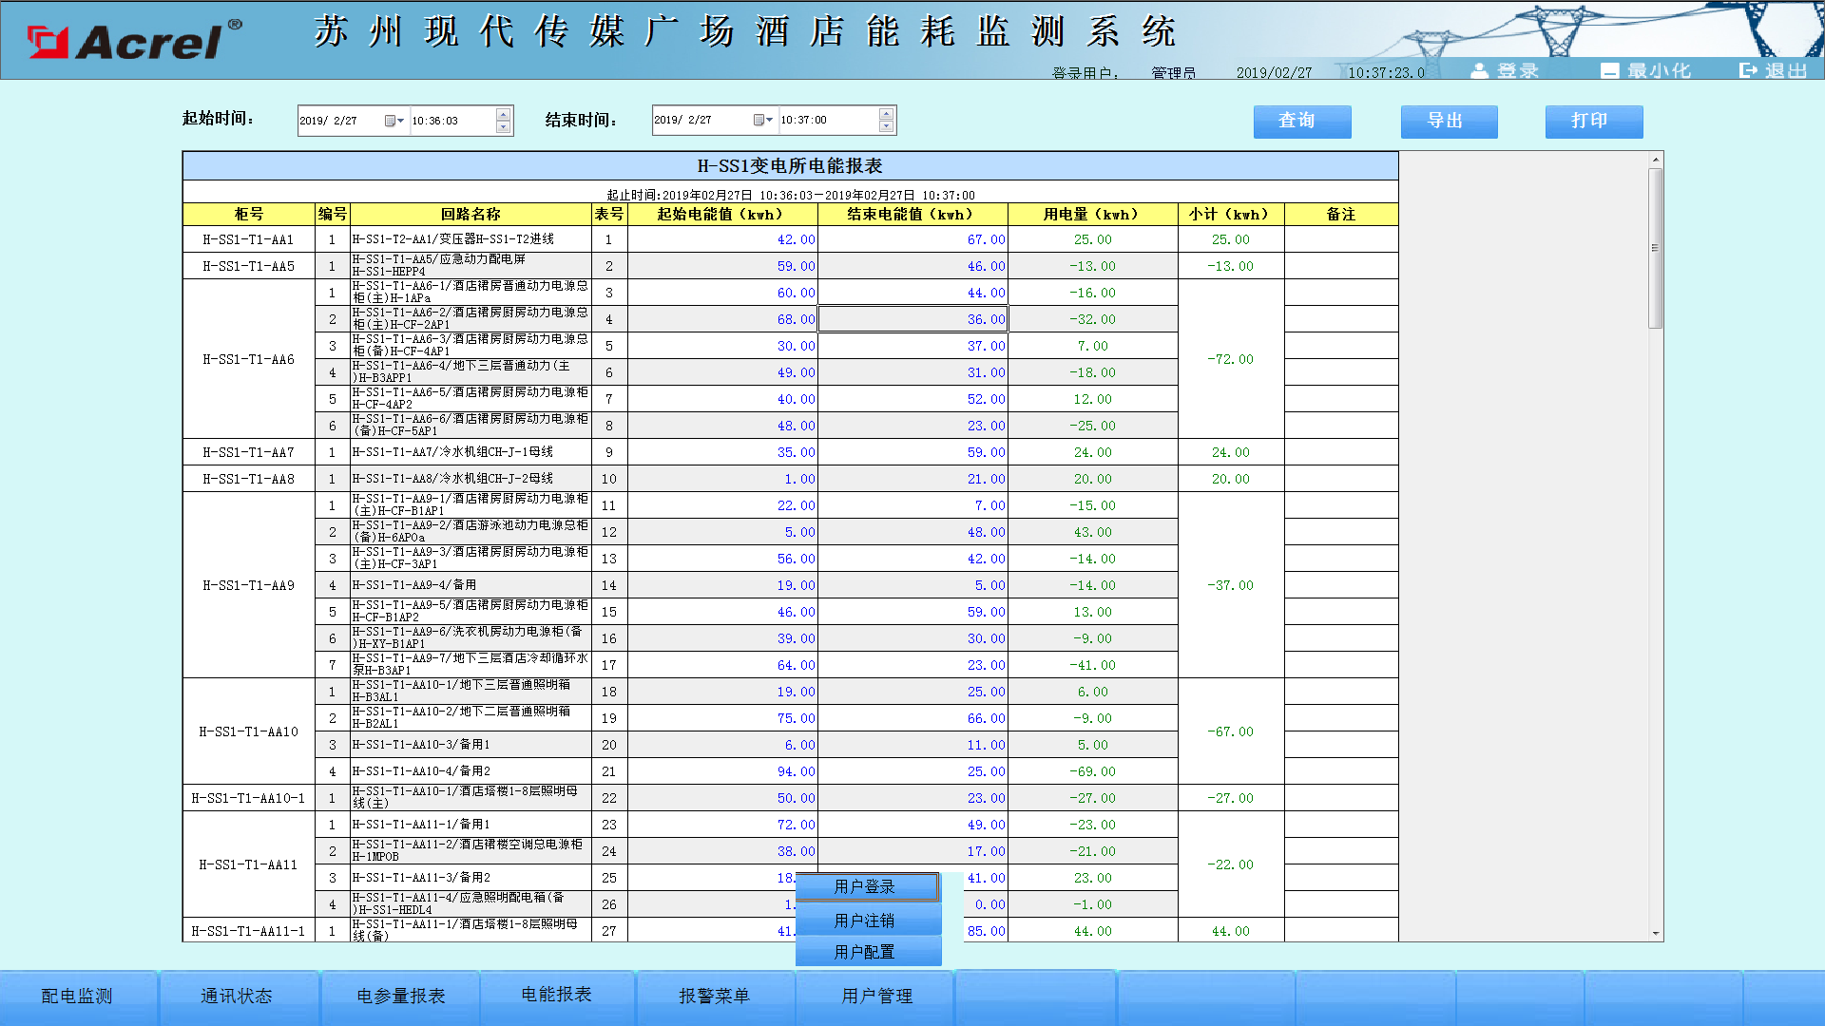Screen dimensions: 1825x1026
Task: Click cabinet cell H-SS1-T1-AA6
Action: tap(249, 359)
